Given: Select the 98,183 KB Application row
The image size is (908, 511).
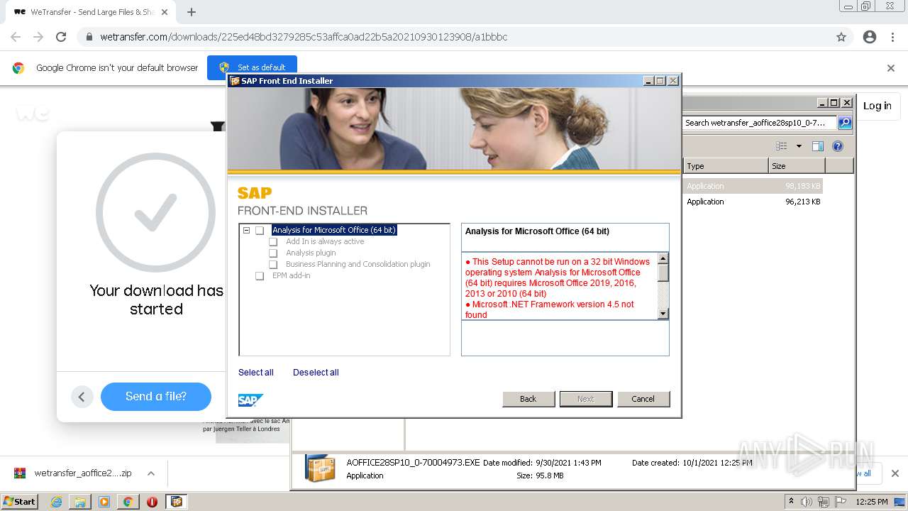Looking at the screenshot, I should (x=753, y=186).
